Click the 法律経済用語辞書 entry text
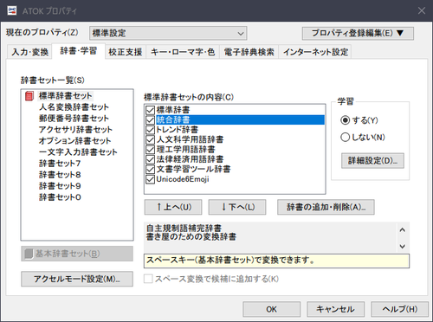Screen dimensions: 433x322 pyautogui.click(x=190, y=159)
